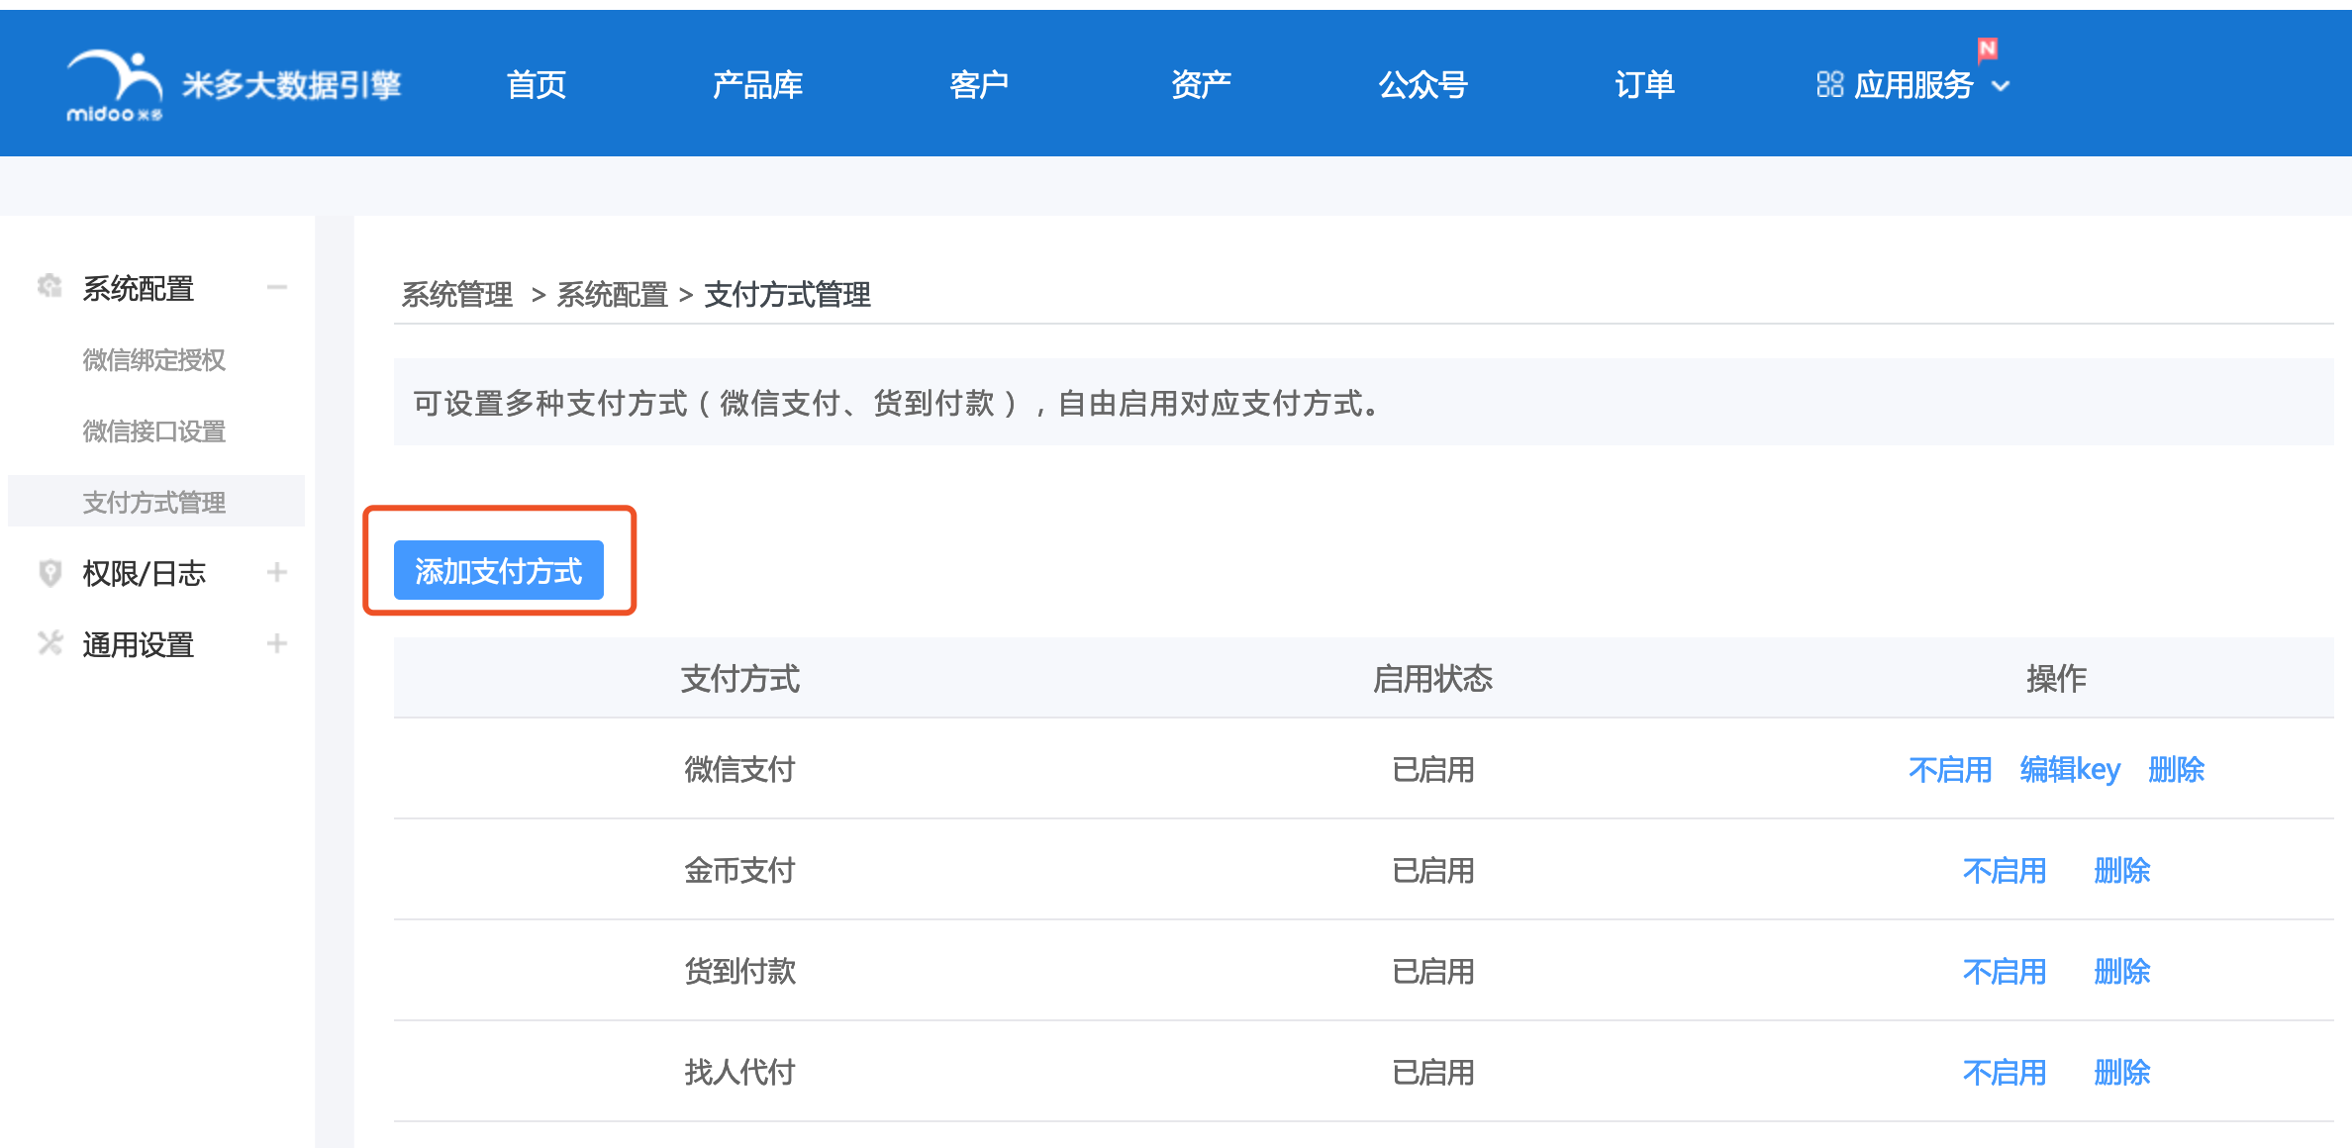Viewport: 2352px width, 1148px height.
Task: Click the 支付方式 column header
Action: [739, 678]
